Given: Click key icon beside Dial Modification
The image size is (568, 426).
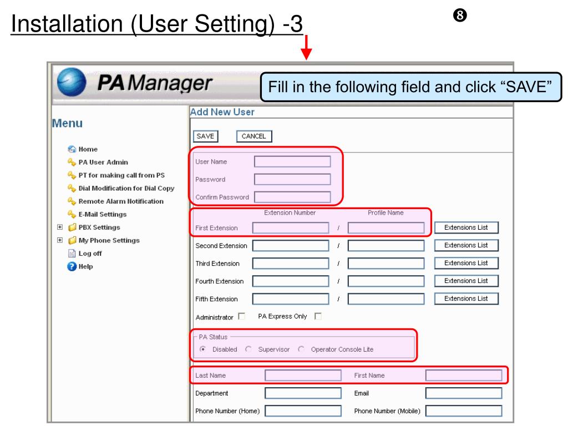Looking at the screenshot, I should 72,188.
